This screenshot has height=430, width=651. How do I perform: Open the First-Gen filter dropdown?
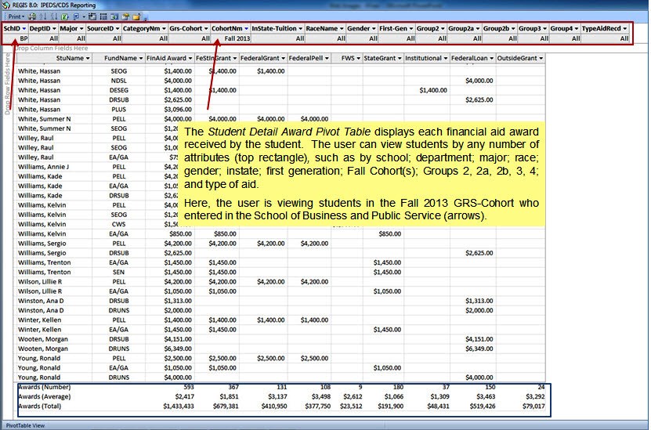tap(411, 28)
